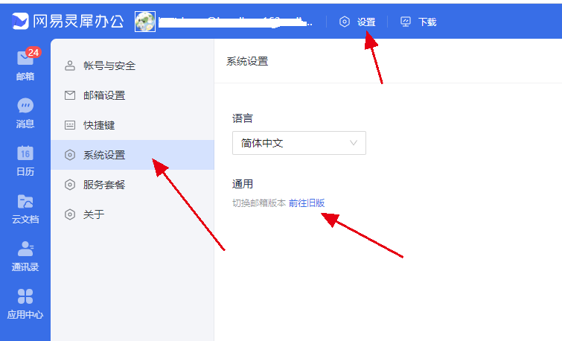Expand language list via chevron arrow
The image size is (562, 341).
tap(354, 143)
